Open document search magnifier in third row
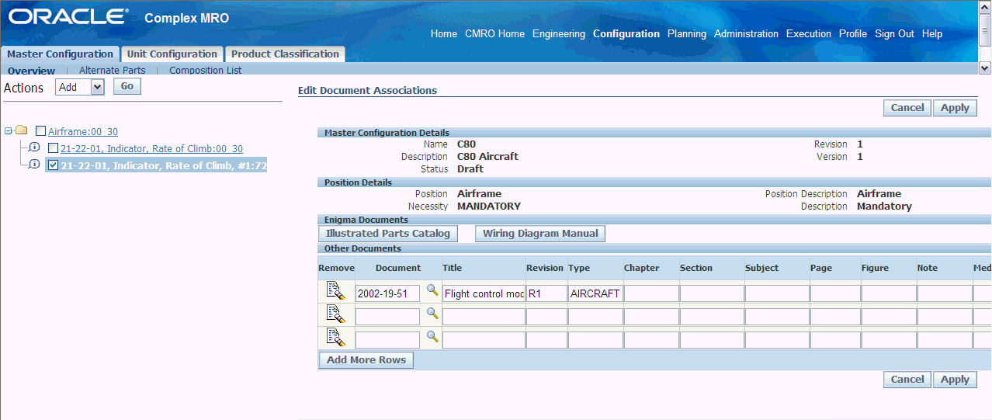This screenshot has height=420, width=992. (x=432, y=337)
